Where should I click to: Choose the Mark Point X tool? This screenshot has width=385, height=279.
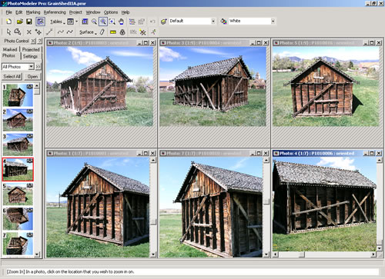[x=29, y=32]
